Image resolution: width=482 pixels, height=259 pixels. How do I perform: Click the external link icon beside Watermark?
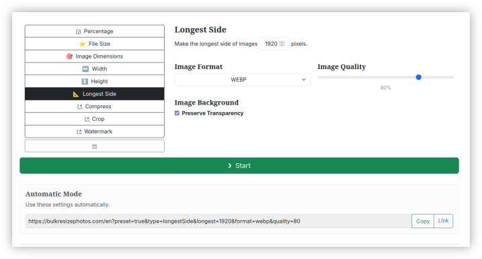tap(79, 132)
